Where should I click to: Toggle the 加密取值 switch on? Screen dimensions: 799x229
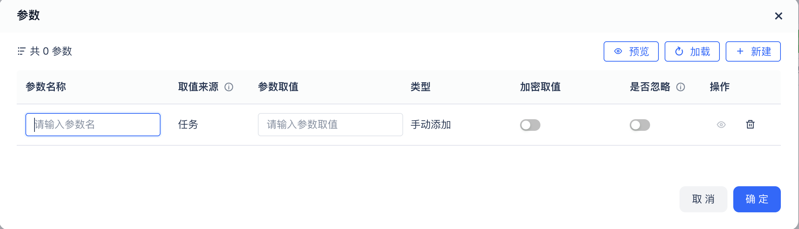530,125
